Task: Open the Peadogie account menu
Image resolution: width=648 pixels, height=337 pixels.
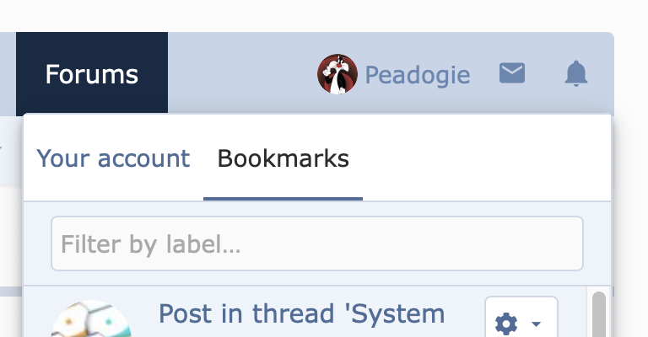Action: click(x=393, y=74)
